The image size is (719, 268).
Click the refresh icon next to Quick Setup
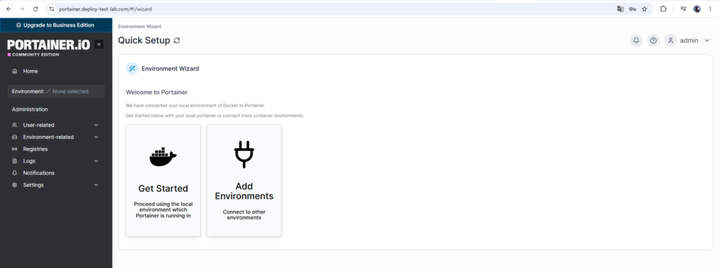(x=177, y=40)
